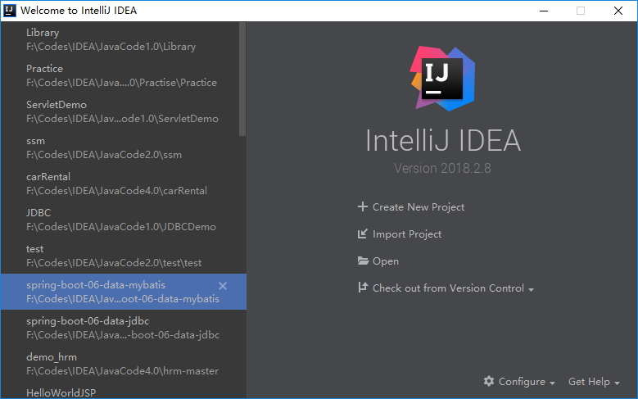Viewport: 638px width, 399px height.
Task: Click path F:\Codes\IDEA\JavaCode1.0\JDBCDemo
Action: 121,227
